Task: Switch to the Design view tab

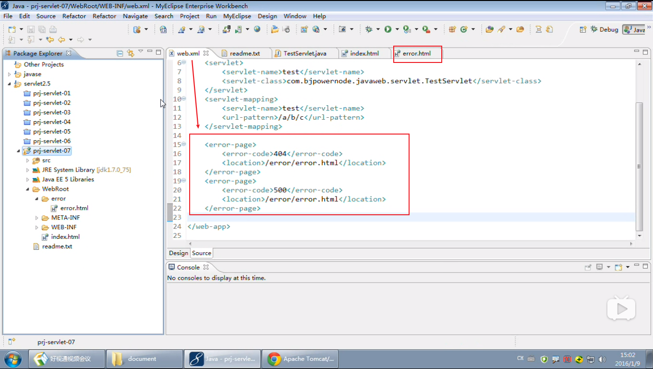Action: point(179,253)
